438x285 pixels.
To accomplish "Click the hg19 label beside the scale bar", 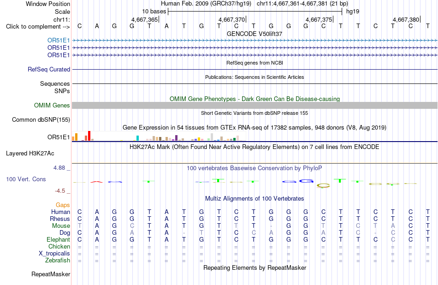I will 353,12.
